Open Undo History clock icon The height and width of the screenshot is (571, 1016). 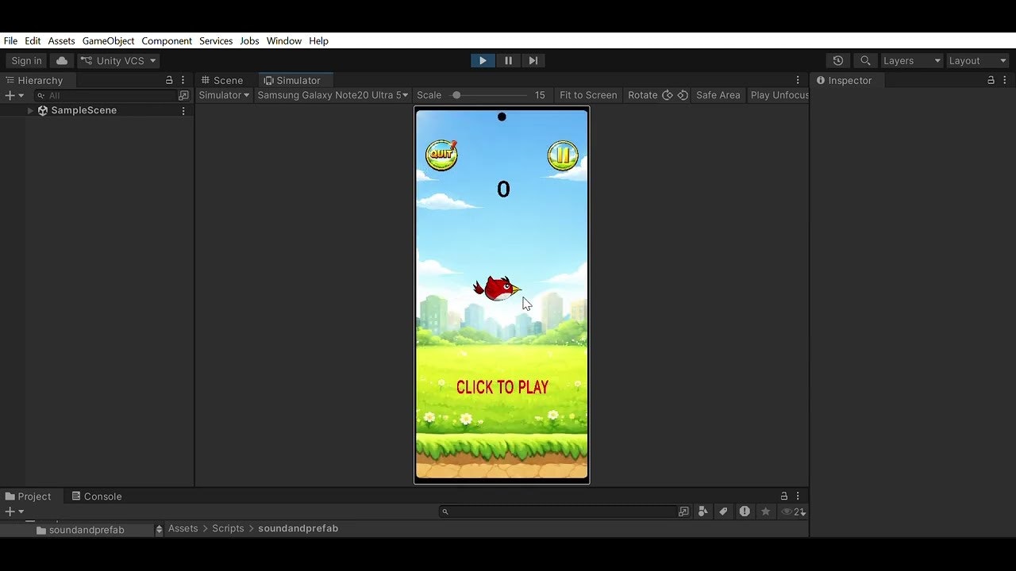click(838, 61)
